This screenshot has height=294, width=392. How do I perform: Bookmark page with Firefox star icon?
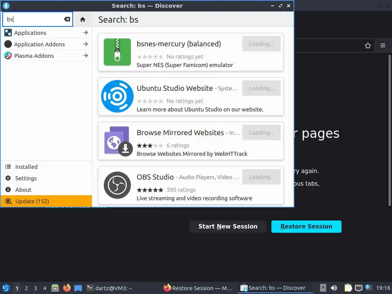point(368,46)
